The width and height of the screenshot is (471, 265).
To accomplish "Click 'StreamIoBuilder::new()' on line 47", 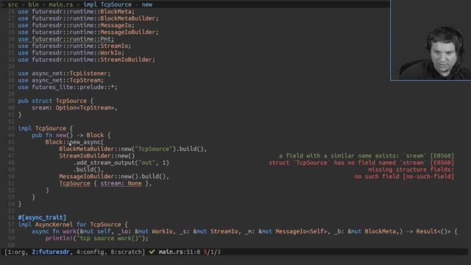I will click(x=97, y=156).
